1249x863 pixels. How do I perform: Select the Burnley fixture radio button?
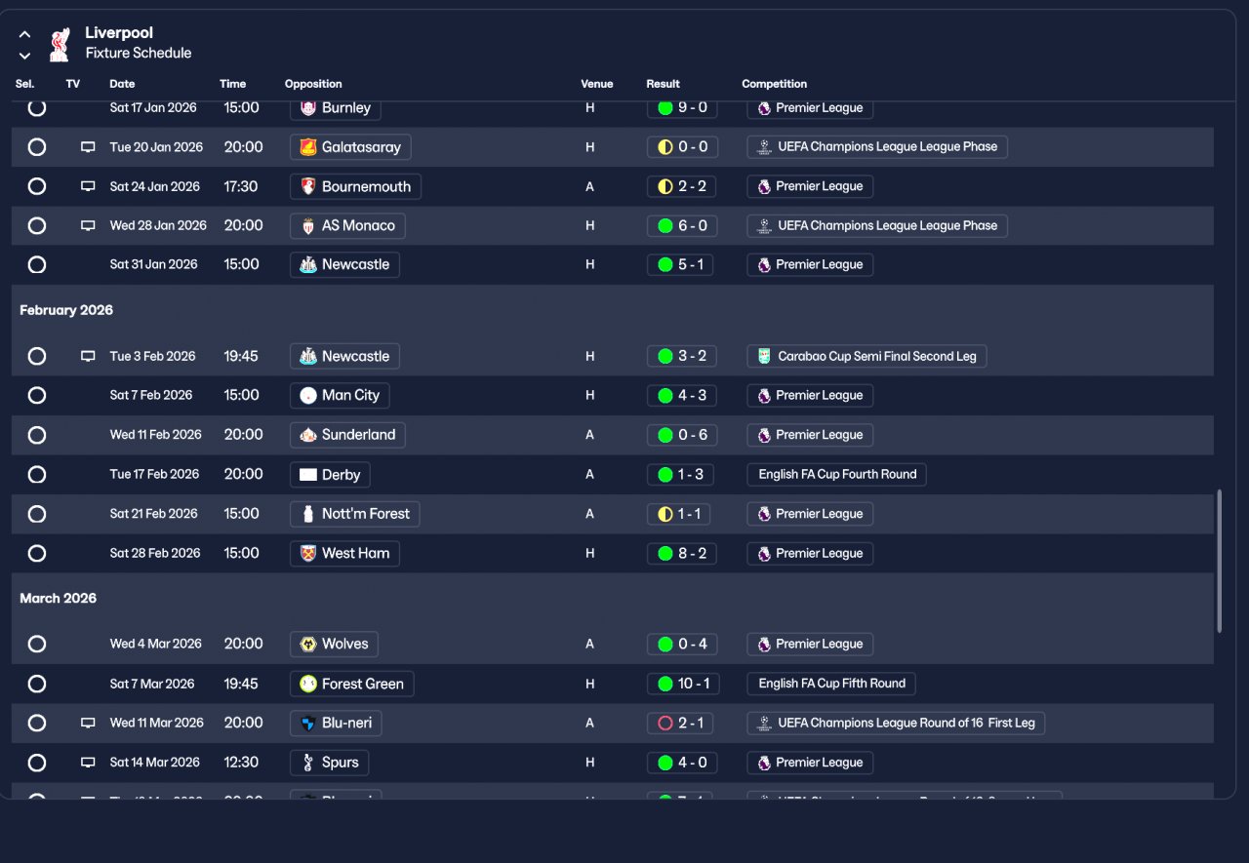[37, 107]
